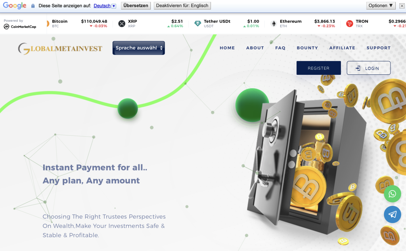Click the Google logo in translate bar
The image size is (406, 251).
[x=15, y=6]
